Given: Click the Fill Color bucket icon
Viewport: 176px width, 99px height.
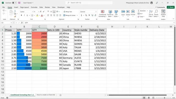Looking at the screenshot, I should coord(37,15).
